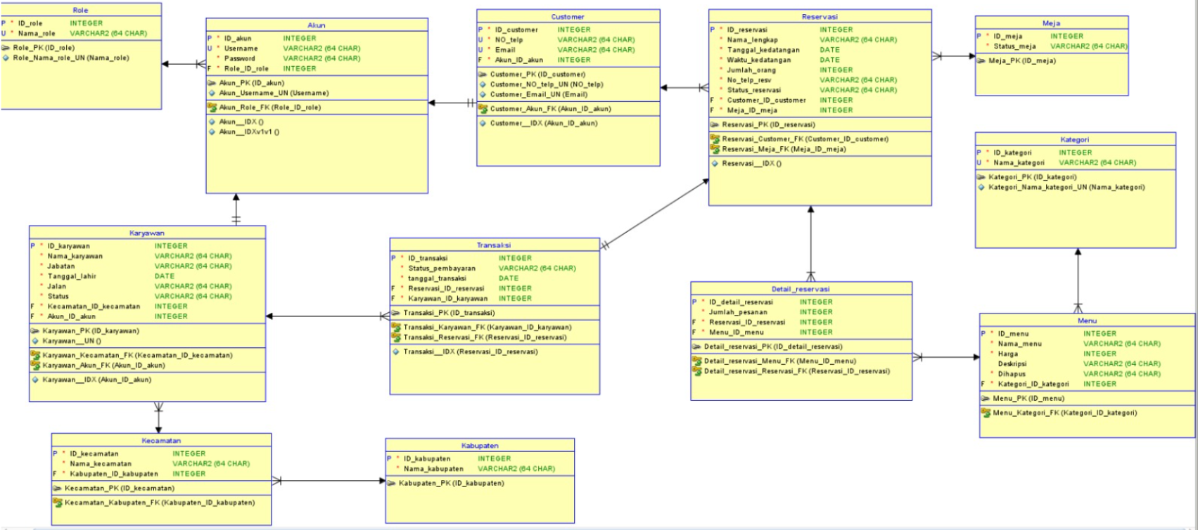
Task: Click the foreign key icon beside Reservasi_Meja_FK
Action: click(715, 149)
